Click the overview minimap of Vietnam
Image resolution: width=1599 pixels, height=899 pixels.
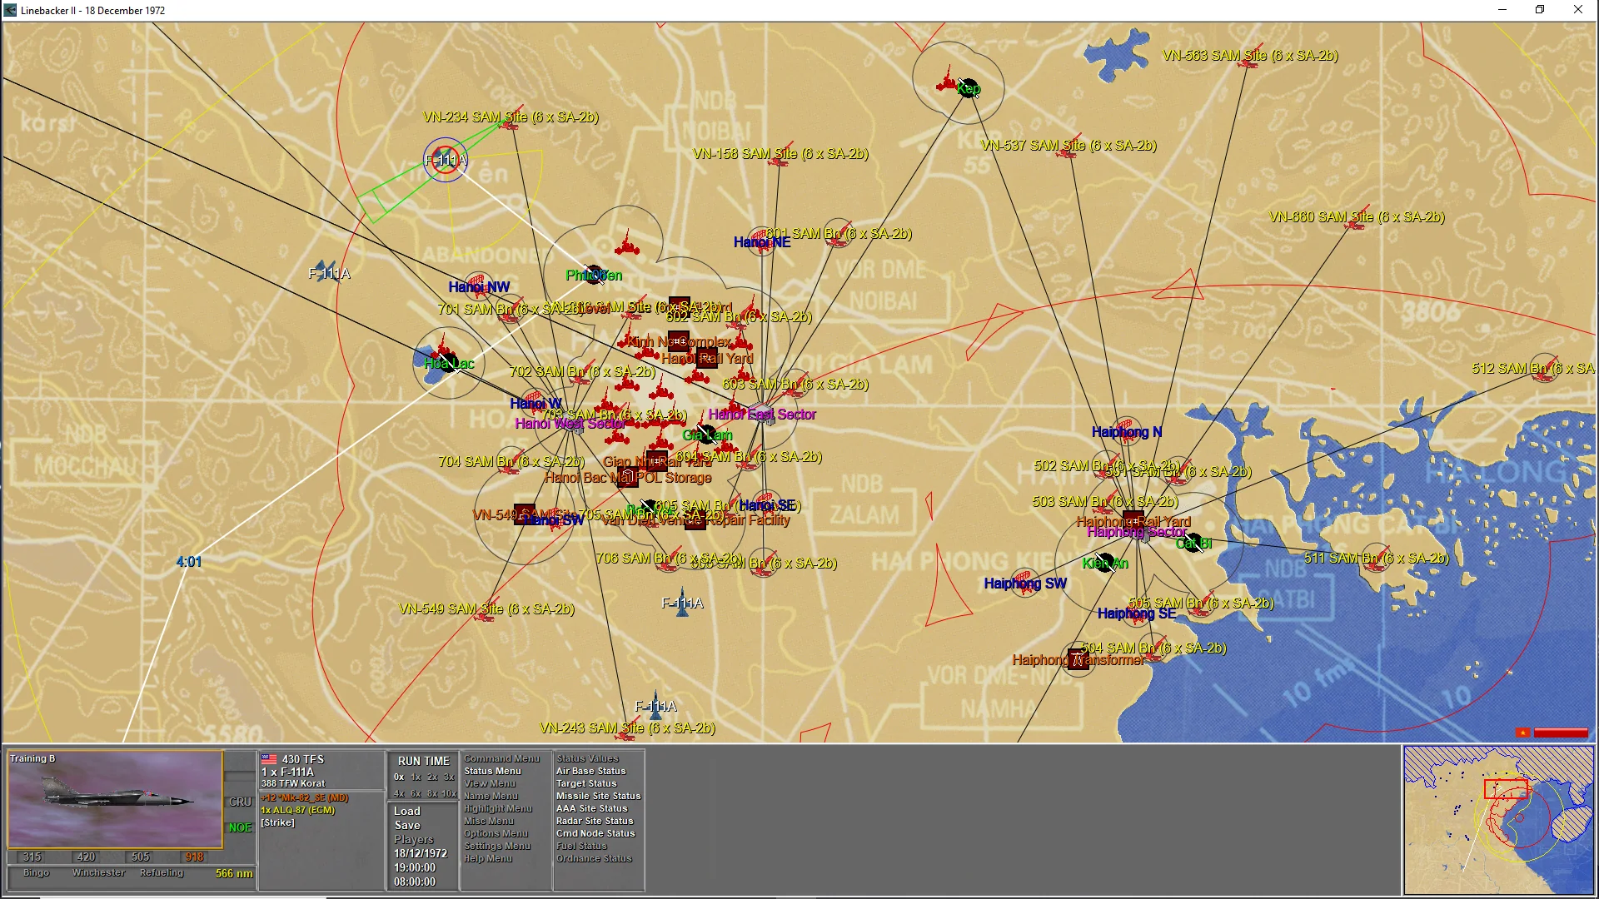pos(1498,820)
